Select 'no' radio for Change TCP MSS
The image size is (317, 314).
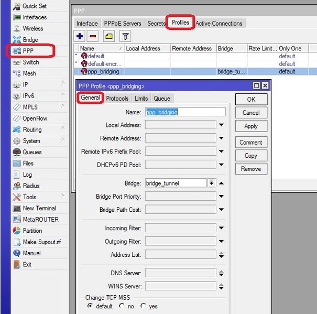point(122,306)
